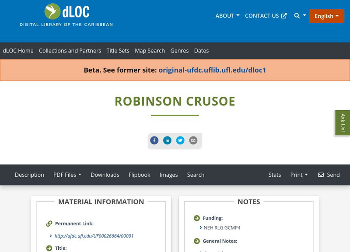Image resolution: width=350 pixels, height=252 pixels.
Task: Share Robinson Crusoe on Facebook
Action: [x=154, y=140]
